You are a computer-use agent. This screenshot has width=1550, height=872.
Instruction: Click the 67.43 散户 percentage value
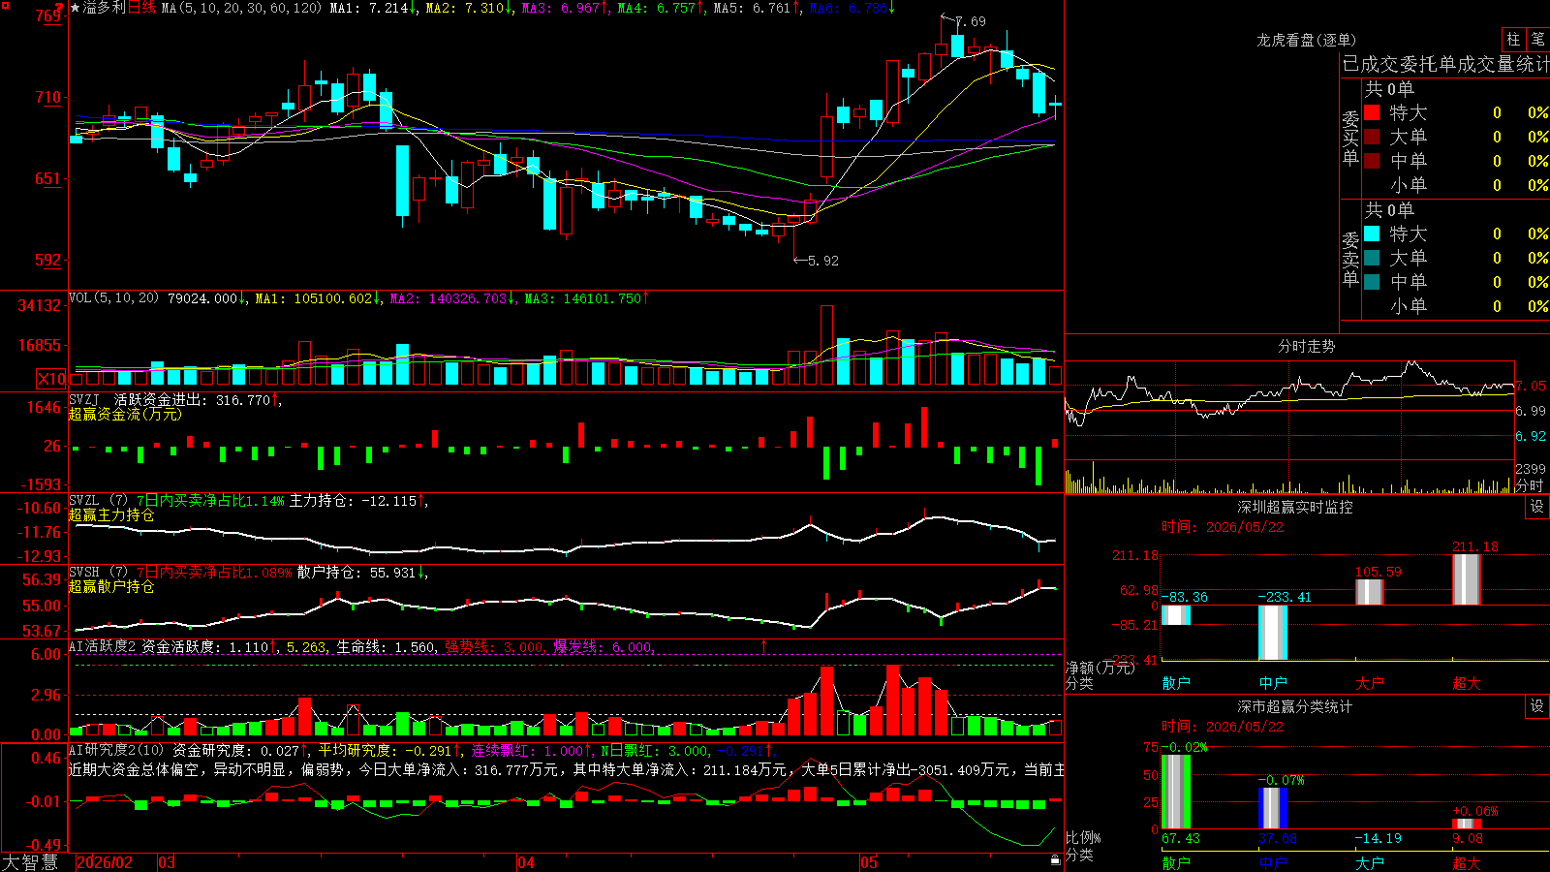point(1181,838)
